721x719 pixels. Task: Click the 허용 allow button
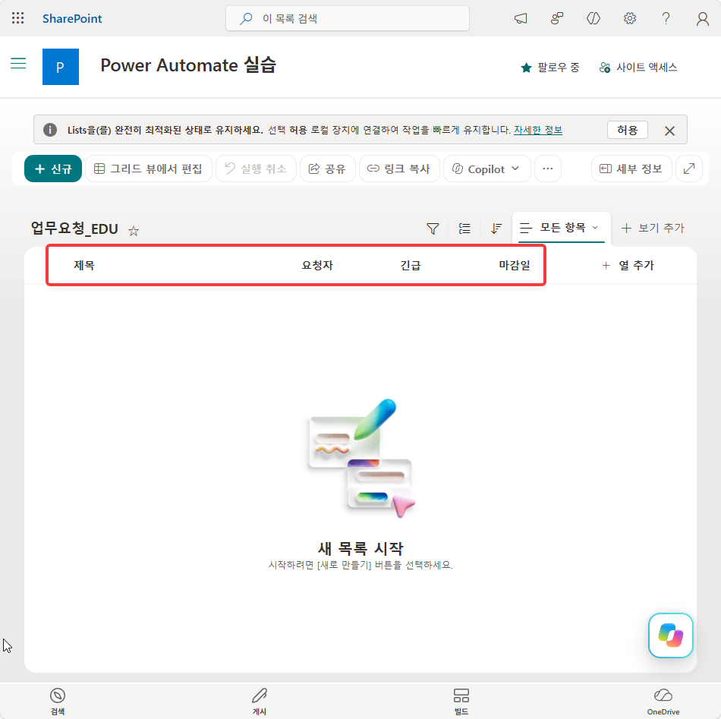[x=627, y=130]
